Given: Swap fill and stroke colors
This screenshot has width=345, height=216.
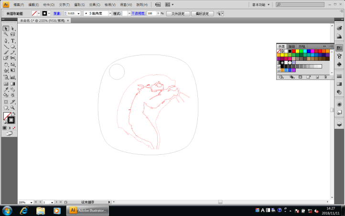Looking at the screenshot, I should [14, 114].
